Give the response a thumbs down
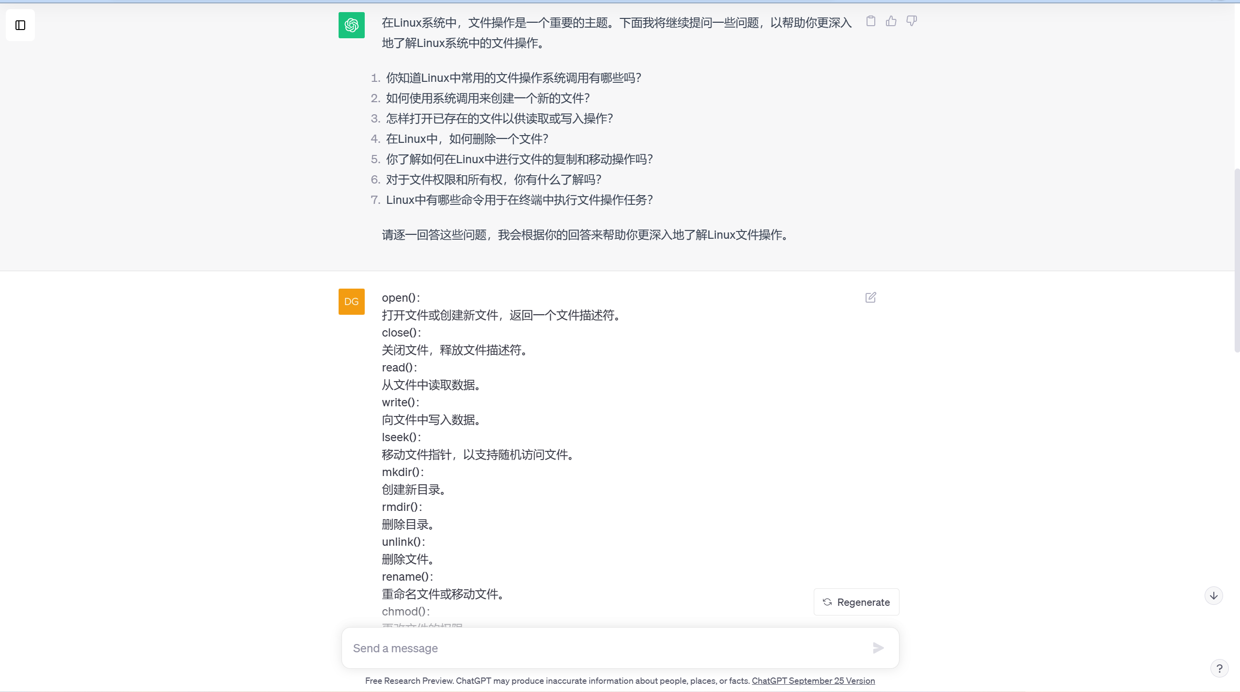The image size is (1240, 692). click(911, 21)
